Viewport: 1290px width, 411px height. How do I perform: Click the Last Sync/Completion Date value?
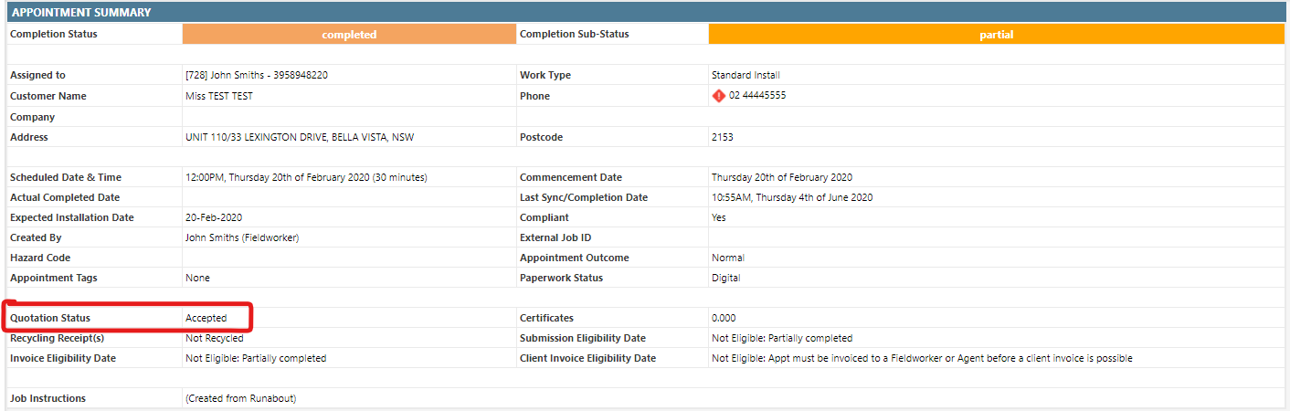coord(791,197)
